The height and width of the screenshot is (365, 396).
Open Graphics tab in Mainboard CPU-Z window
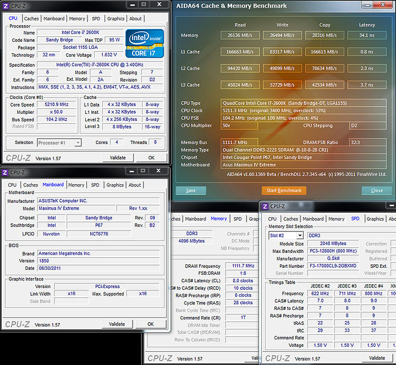(115, 185)
